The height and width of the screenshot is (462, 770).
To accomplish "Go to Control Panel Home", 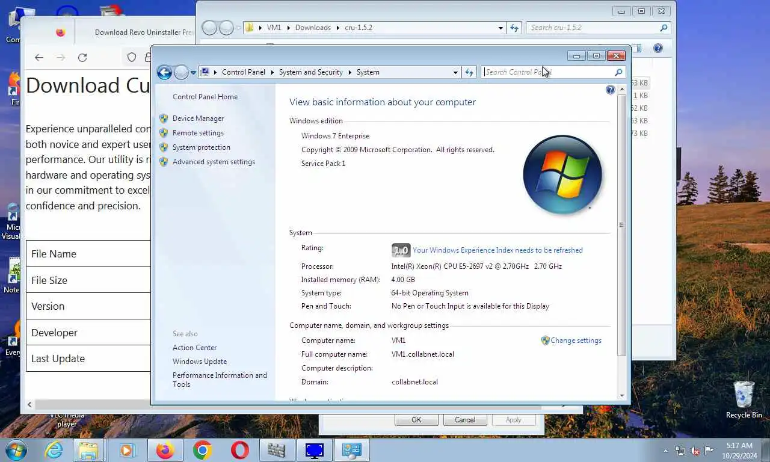I will click(x=205, y=97).
